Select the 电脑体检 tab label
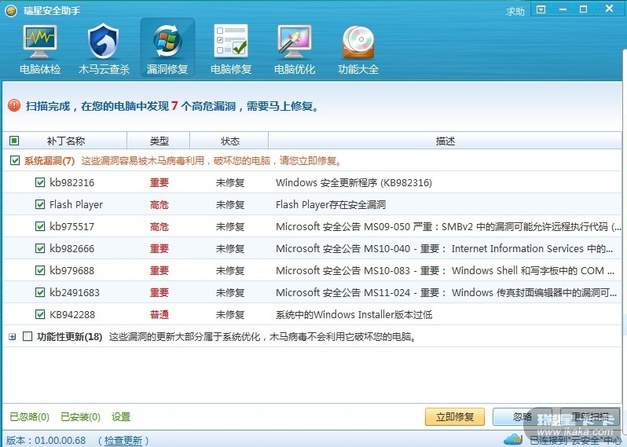Screen dimensions: 627x447 pyautogui.click(x=40, y=69)
